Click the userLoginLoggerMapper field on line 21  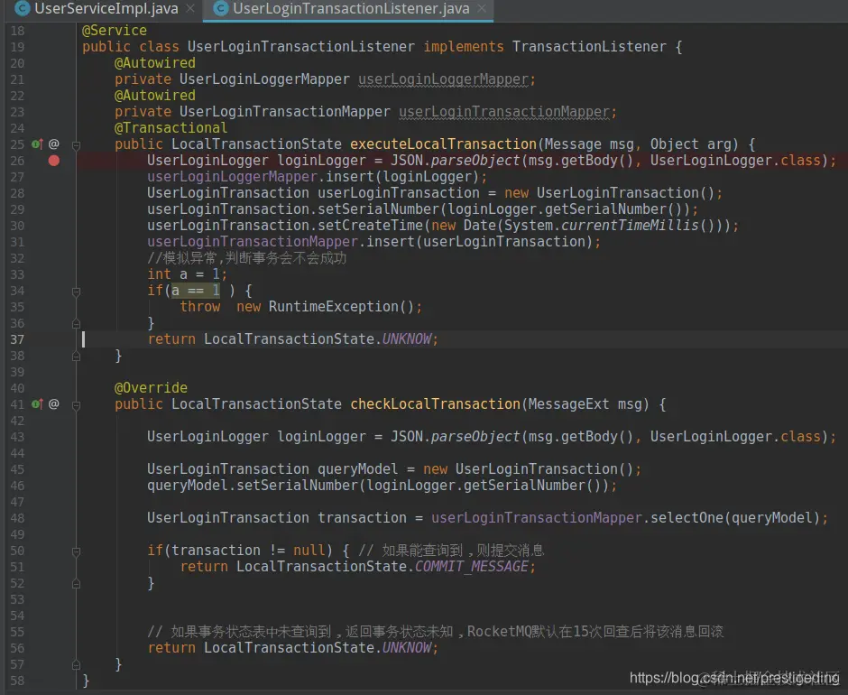click(x=443, y=79)
